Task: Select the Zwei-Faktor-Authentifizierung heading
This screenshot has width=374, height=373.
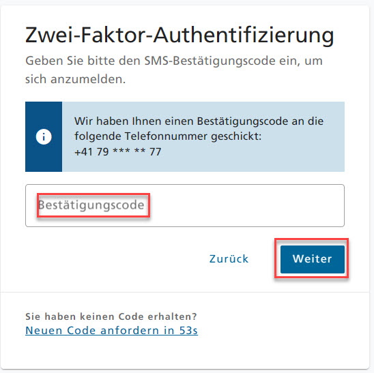Action: click(179, 35)
